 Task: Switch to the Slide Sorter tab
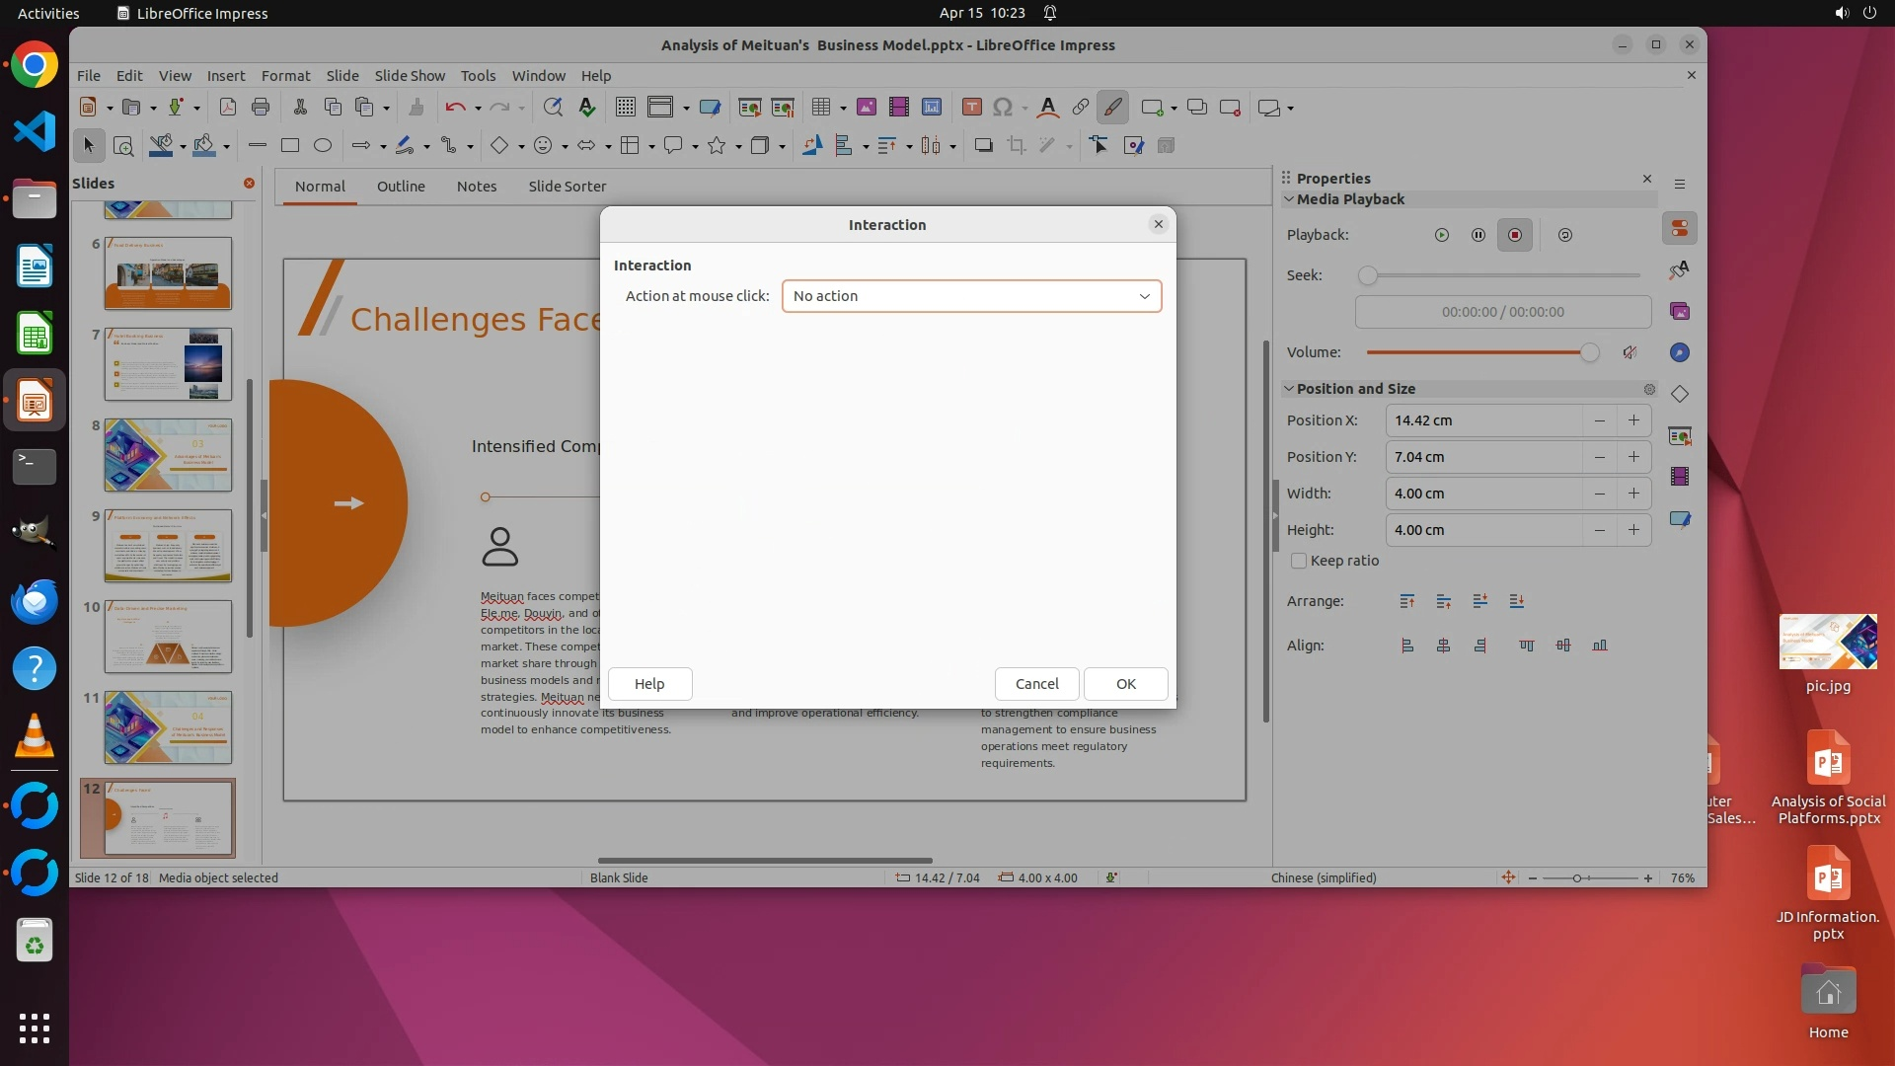click(x=567, y=187)
